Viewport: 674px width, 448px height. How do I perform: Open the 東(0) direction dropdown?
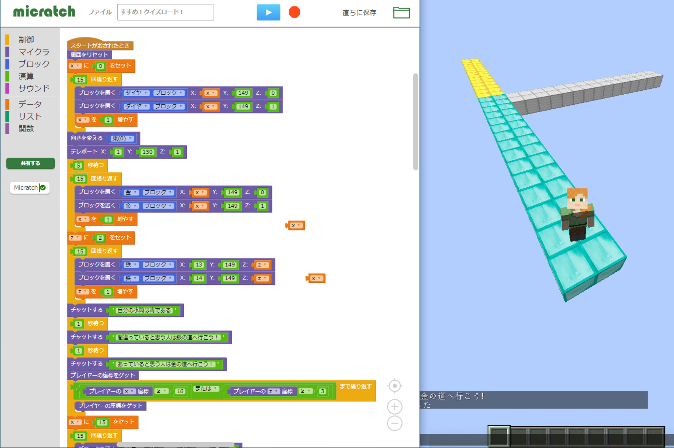pyautogui.click(x=122, y=139)
